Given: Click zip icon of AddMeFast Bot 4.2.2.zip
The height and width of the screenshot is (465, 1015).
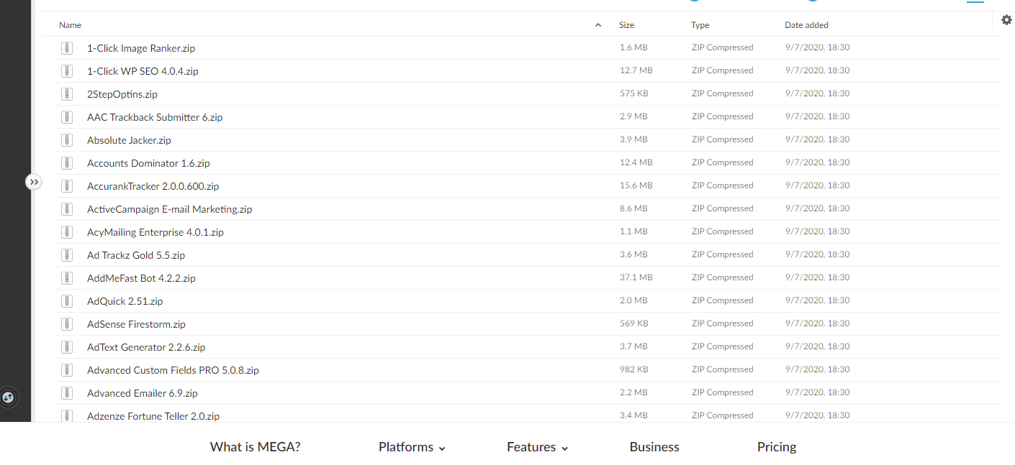Looking at the screenshot, I should (67, 278).
